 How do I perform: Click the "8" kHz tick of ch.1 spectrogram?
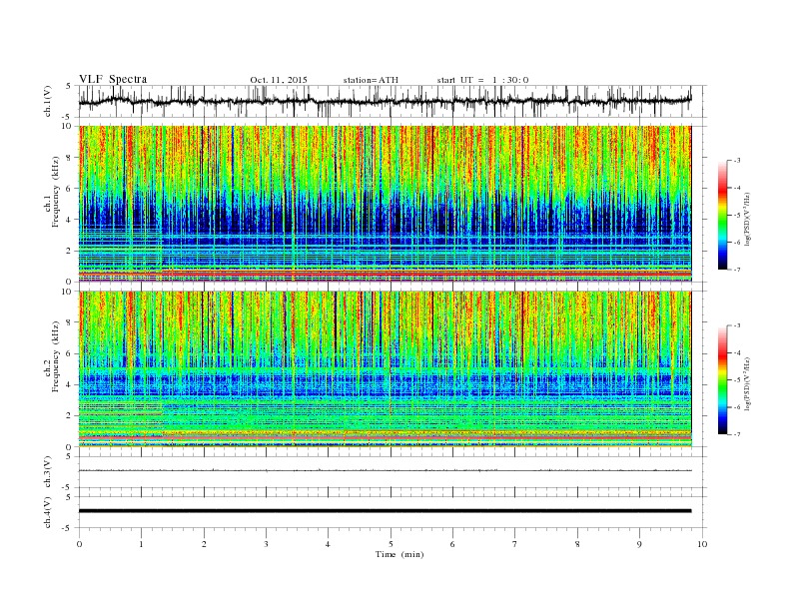tap(70, 158)
